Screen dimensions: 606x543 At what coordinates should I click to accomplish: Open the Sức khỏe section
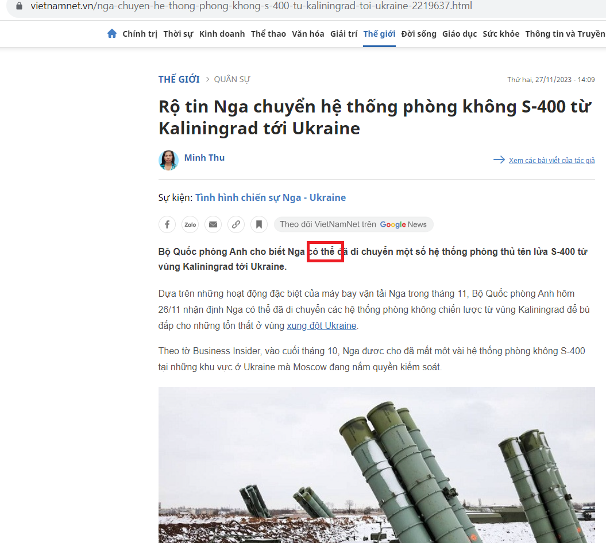[x=501, y=34]
